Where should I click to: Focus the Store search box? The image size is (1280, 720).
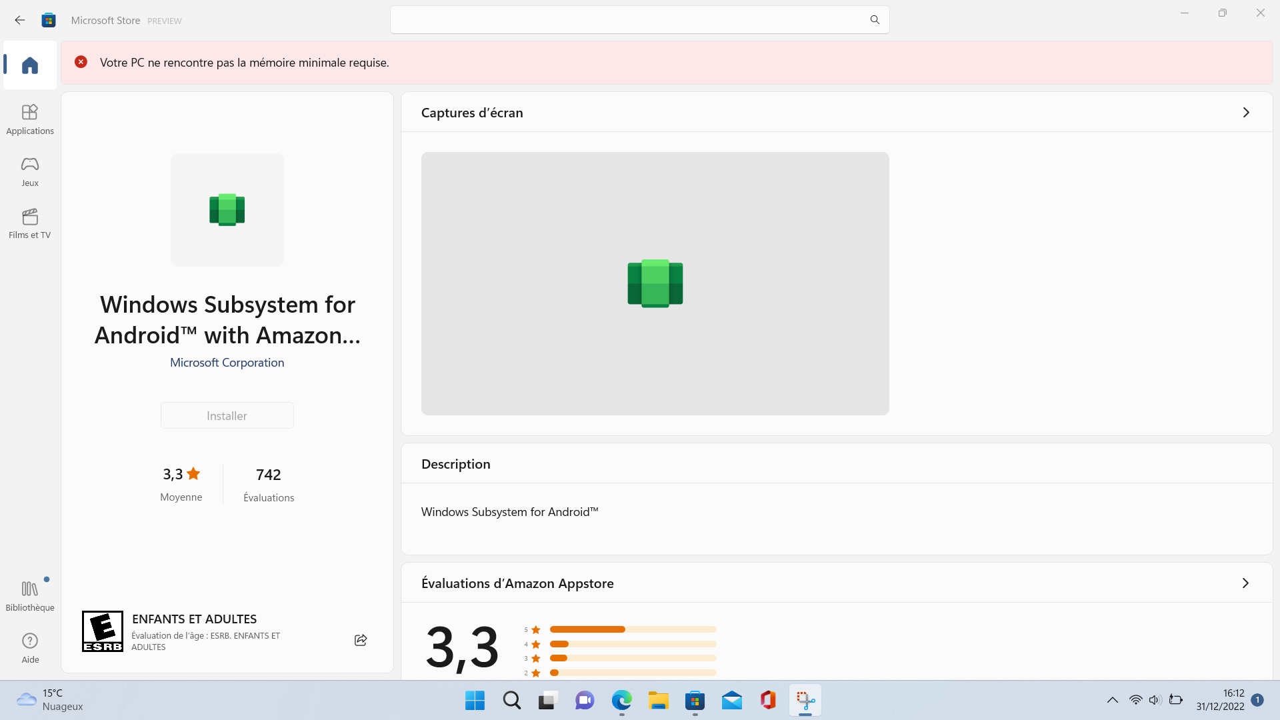click(x=639, y=20)
